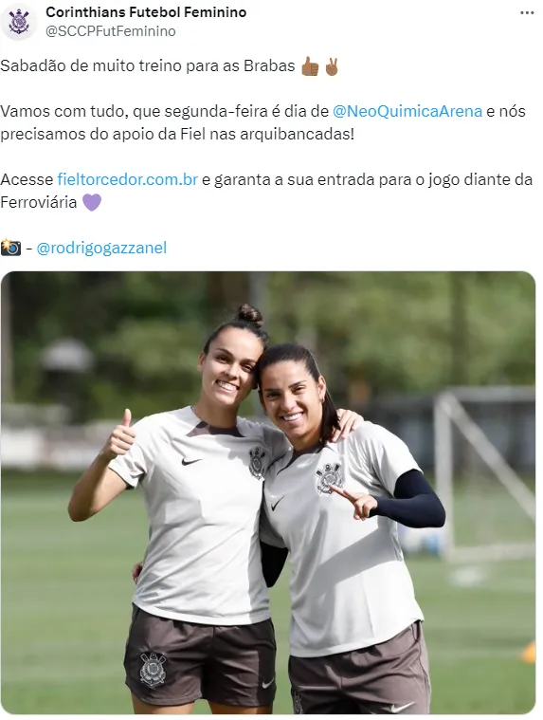Click the word Ferroviária in the tweet
The image size is (543, 720).
39,202
